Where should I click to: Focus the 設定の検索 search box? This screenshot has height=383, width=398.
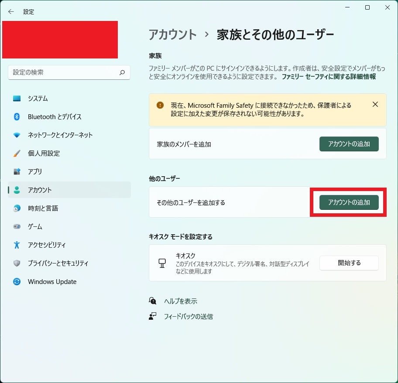click(69, 72)
